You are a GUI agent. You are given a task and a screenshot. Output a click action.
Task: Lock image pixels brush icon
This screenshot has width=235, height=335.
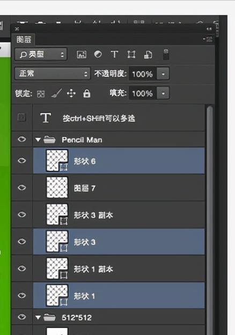click(56, 93)
